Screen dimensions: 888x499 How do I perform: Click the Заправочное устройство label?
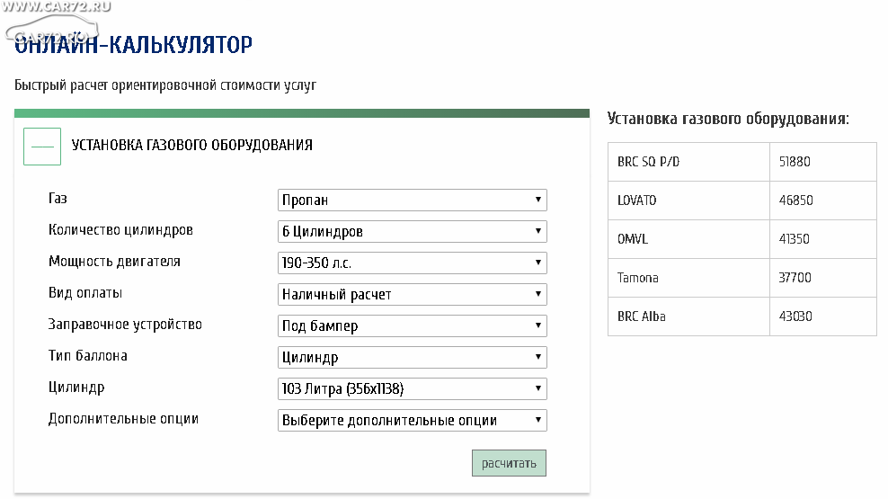tap(125, 325)
